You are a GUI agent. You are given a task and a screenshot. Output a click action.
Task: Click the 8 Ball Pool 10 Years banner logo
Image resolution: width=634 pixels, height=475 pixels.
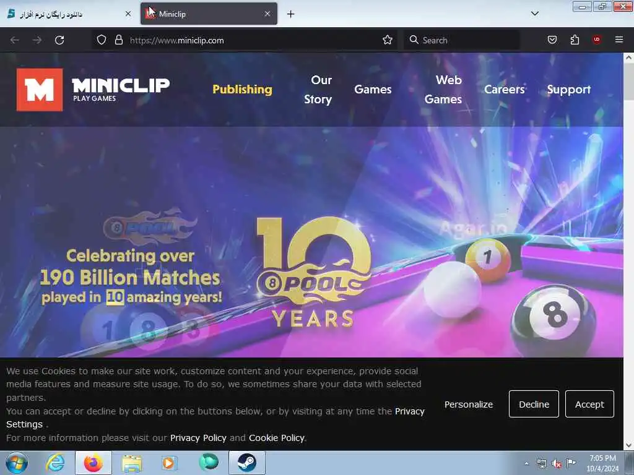tap(314, 273)
